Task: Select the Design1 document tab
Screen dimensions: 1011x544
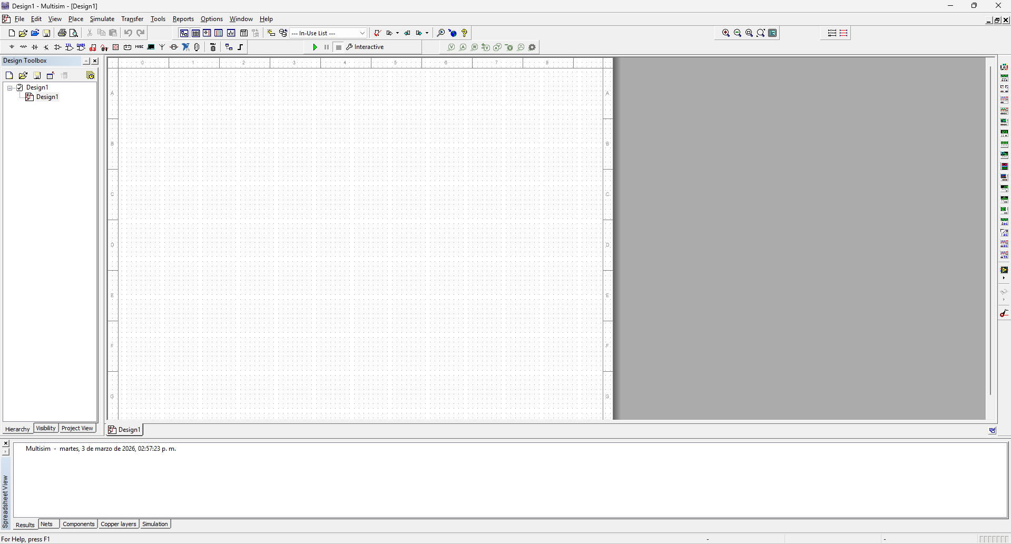Action: 125,430
